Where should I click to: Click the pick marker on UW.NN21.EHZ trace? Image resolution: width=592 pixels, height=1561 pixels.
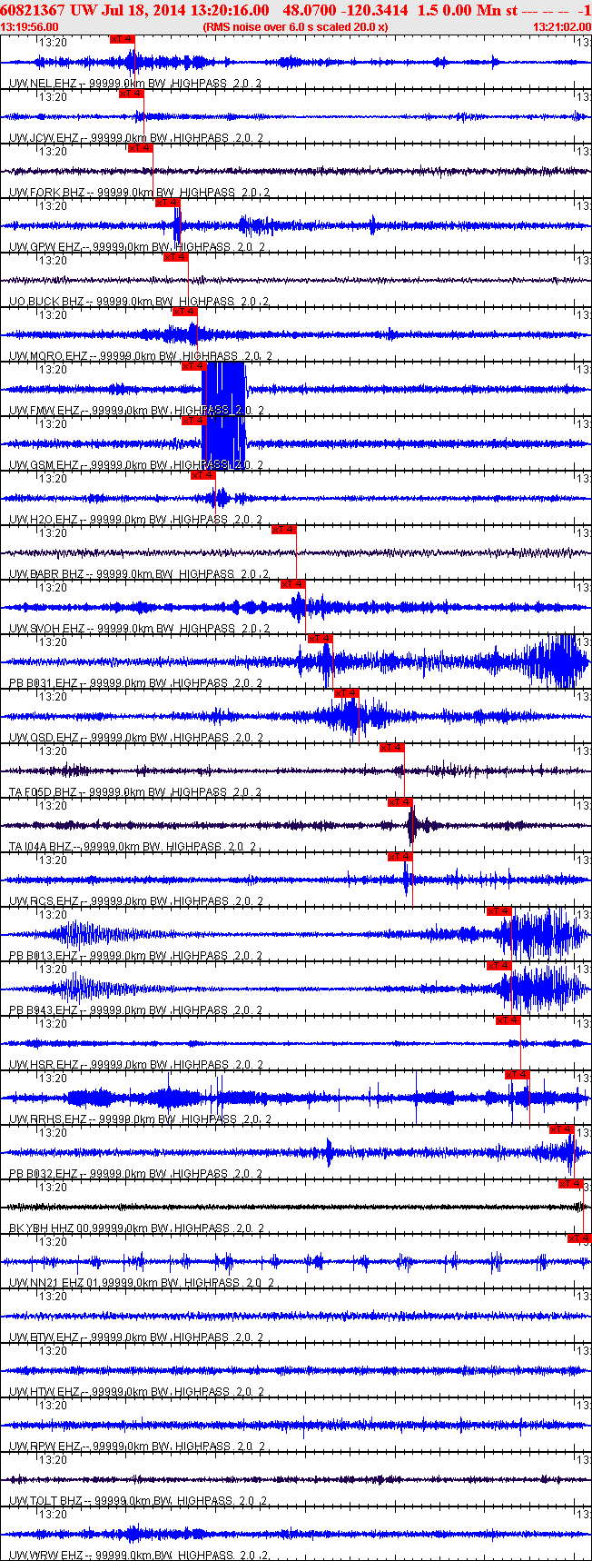(x=579, y=1238)
